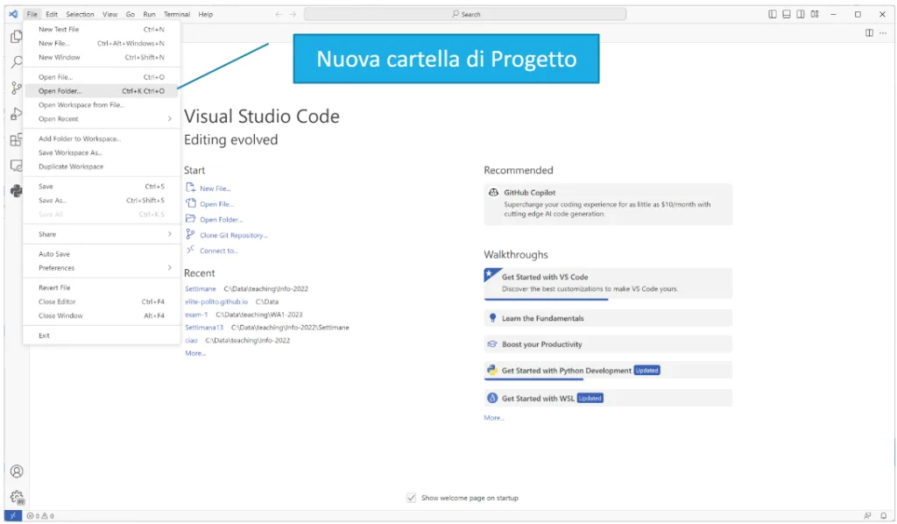Image resolution: width=897 pixels, height=524 pixels.
Task: Open the Accounts icon in the activity bar
Action: [17, 471]
